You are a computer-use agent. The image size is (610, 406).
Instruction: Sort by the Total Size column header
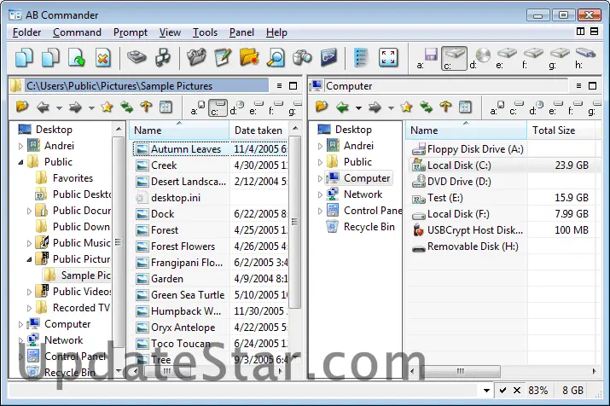pos(561,130)
